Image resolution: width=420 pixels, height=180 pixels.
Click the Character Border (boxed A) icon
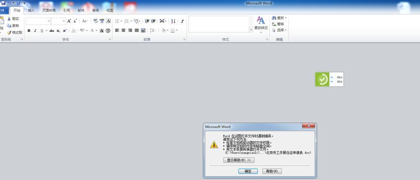point(108,21)
